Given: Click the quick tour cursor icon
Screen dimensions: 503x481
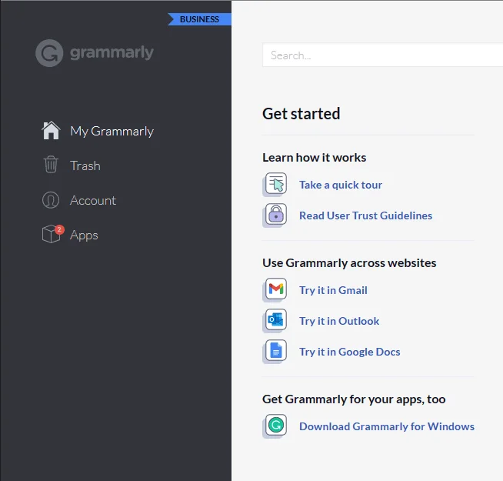Looking at the screenshot, I should pyautogui.click(x=276, y=184).
